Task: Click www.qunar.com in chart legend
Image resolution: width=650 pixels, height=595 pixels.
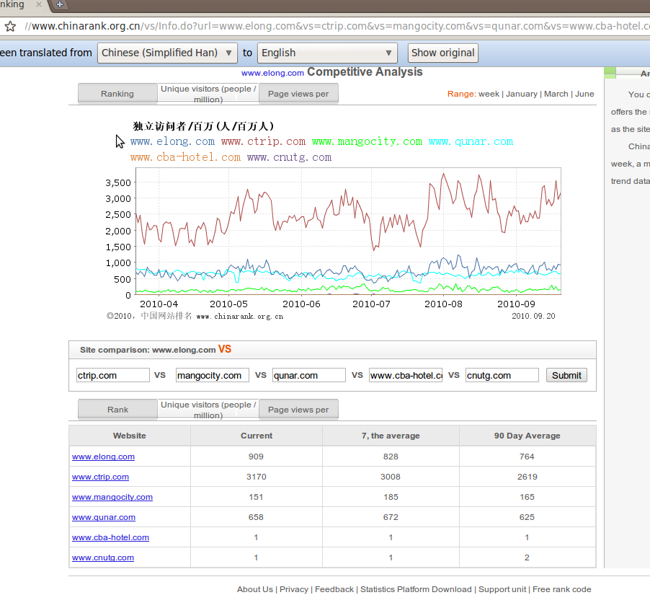Action: pos(471,141)
